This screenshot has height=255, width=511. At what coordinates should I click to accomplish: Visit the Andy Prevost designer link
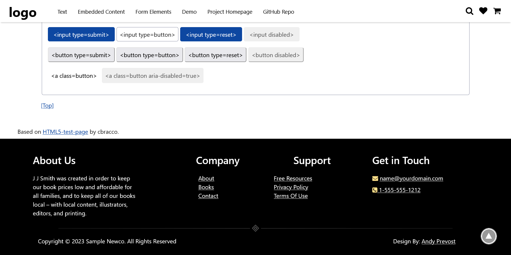(438, 241)
